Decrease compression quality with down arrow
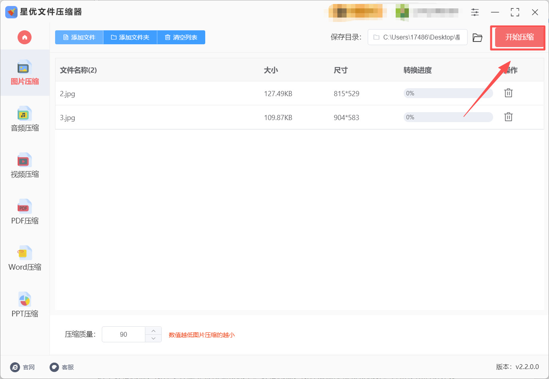Viewport: 549px width, 379px height. [153, 338]
